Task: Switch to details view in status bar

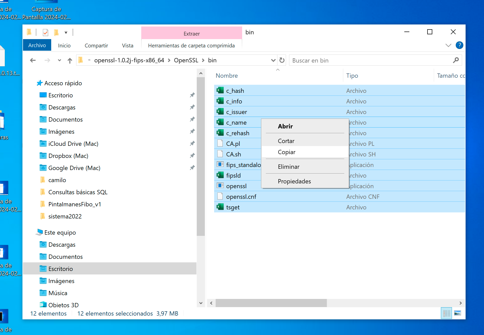Action: (446, 313)
